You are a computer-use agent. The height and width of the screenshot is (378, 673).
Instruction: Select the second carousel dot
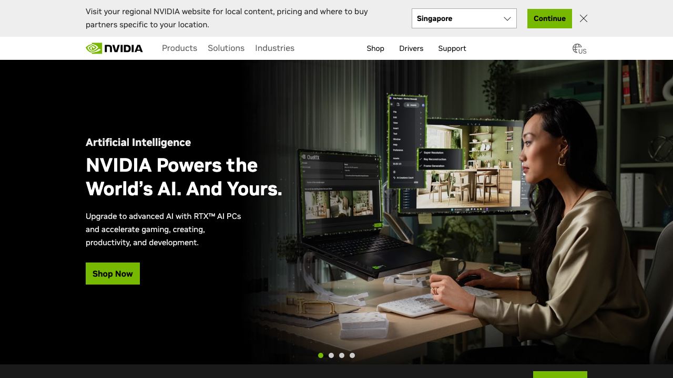pos(331,355)
